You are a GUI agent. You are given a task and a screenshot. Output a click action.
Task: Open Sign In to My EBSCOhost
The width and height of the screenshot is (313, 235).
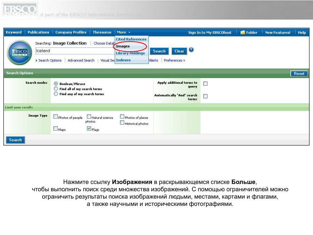pyautogui.click(x=210, y=32)
